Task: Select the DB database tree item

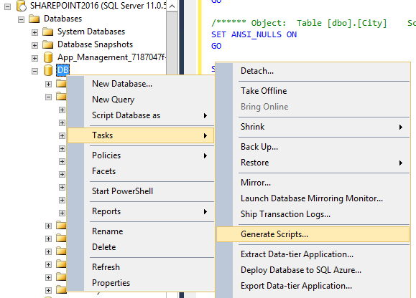Action: (x=63, y=70)
